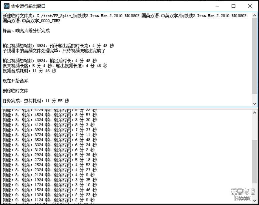Viewport: 259px width, 205px height.
Task: Click the line 任务完成,总共耗时: 11 分 55 秒
Action: pos(36,101)
